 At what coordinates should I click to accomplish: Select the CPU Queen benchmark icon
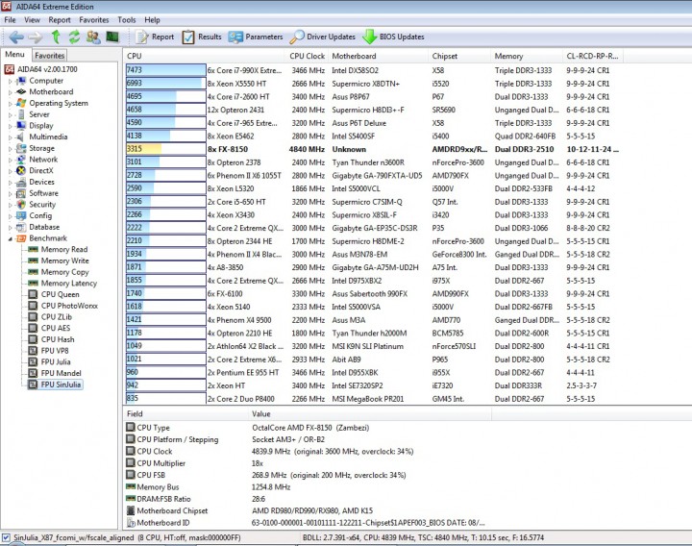tap(33, 294)
